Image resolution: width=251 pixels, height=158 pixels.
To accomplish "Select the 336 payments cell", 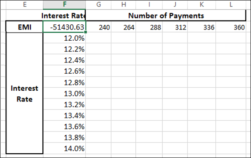I will (x=202, y=27).
